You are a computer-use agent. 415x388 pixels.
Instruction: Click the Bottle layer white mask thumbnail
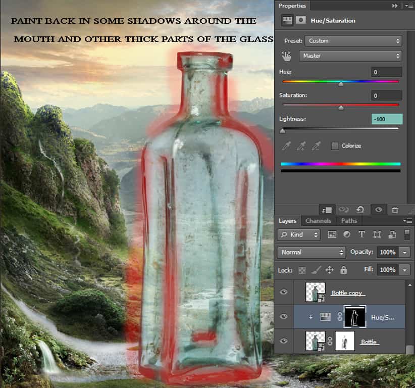tap(345, 341)
